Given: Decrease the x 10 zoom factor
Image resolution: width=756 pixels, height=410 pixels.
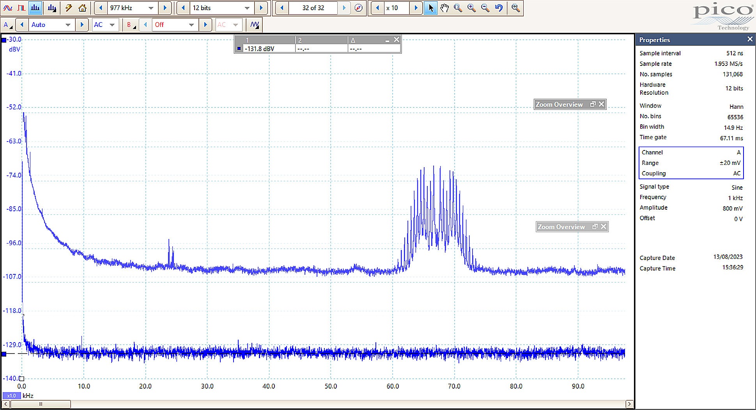Looking at the screenshot, I should [377, 8].
